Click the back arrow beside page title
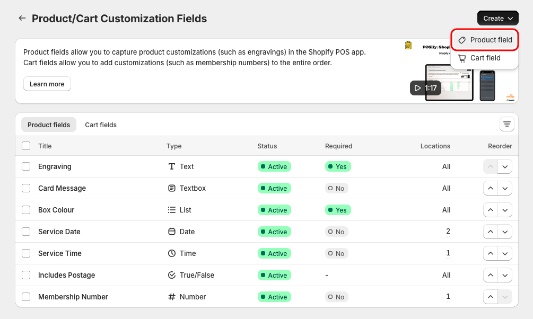Viewport: 533px width, 319px height. click(22, 18)
